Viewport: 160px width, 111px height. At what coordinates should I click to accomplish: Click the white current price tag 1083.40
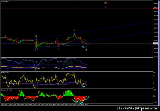[155, 43]
